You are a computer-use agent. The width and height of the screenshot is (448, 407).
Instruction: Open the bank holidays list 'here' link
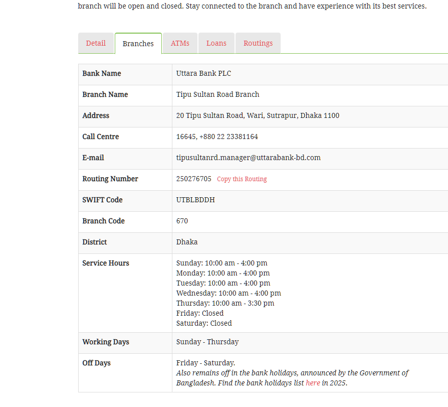(x=313, y=383)
